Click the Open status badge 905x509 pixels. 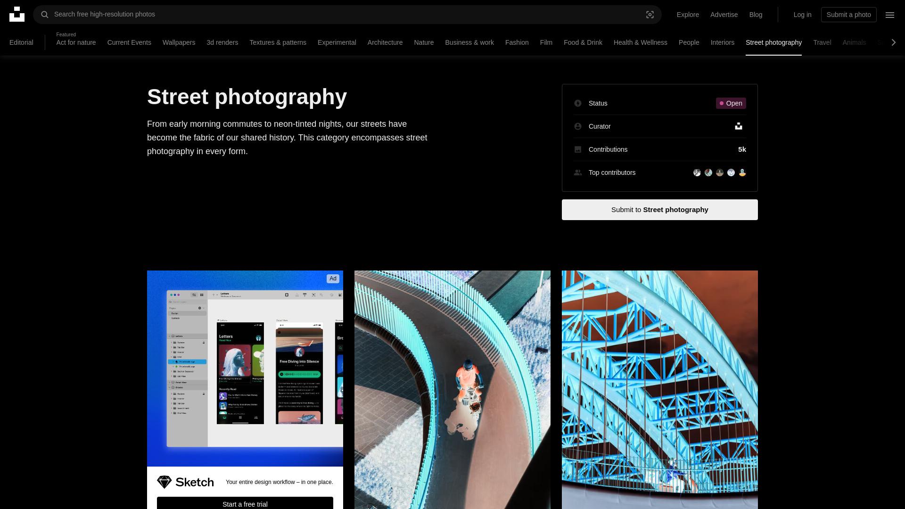[731, 103]
